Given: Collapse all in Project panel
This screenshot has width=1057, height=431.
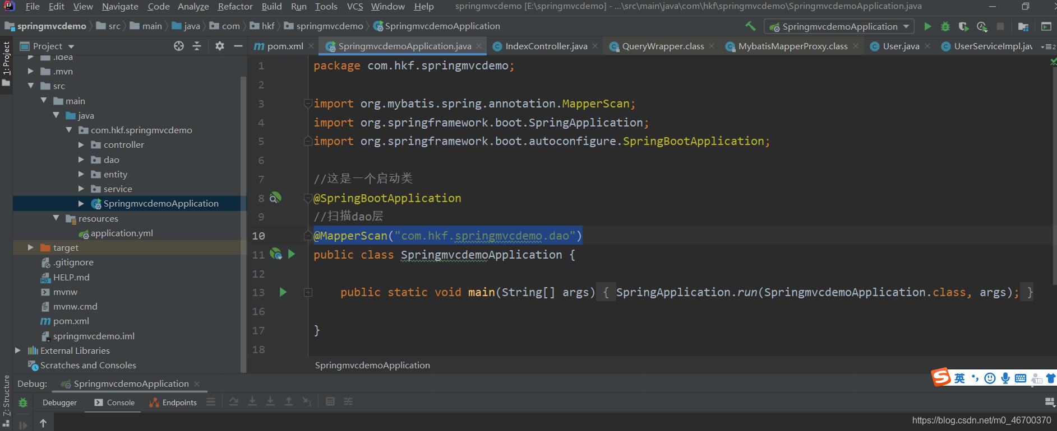Looking at the screenshot, I should pos(197,46).
